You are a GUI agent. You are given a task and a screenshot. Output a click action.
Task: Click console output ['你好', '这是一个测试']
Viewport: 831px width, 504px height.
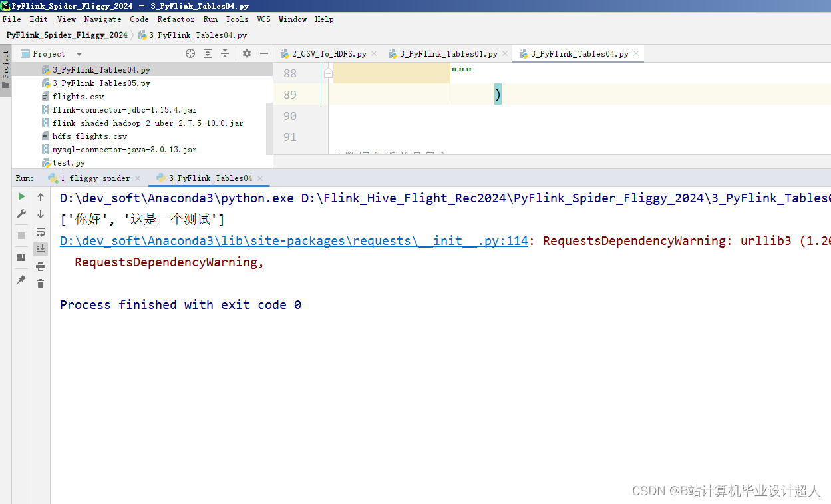click(x=142, y=220)
